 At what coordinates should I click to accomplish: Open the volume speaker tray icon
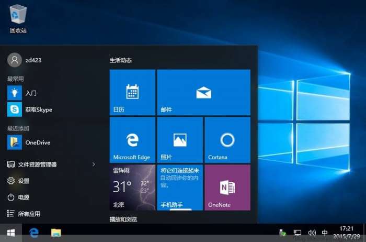[x=312, y=233]
